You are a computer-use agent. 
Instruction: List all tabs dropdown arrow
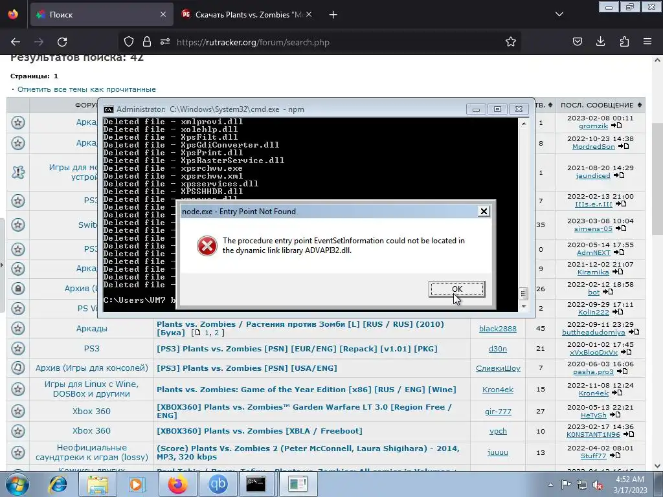click(559, 15)
